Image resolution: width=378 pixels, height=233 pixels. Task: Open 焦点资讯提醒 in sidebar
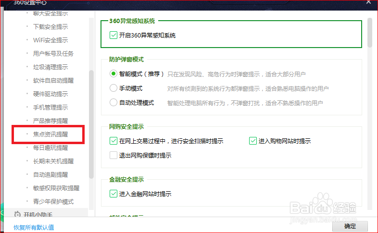[50, 135]
